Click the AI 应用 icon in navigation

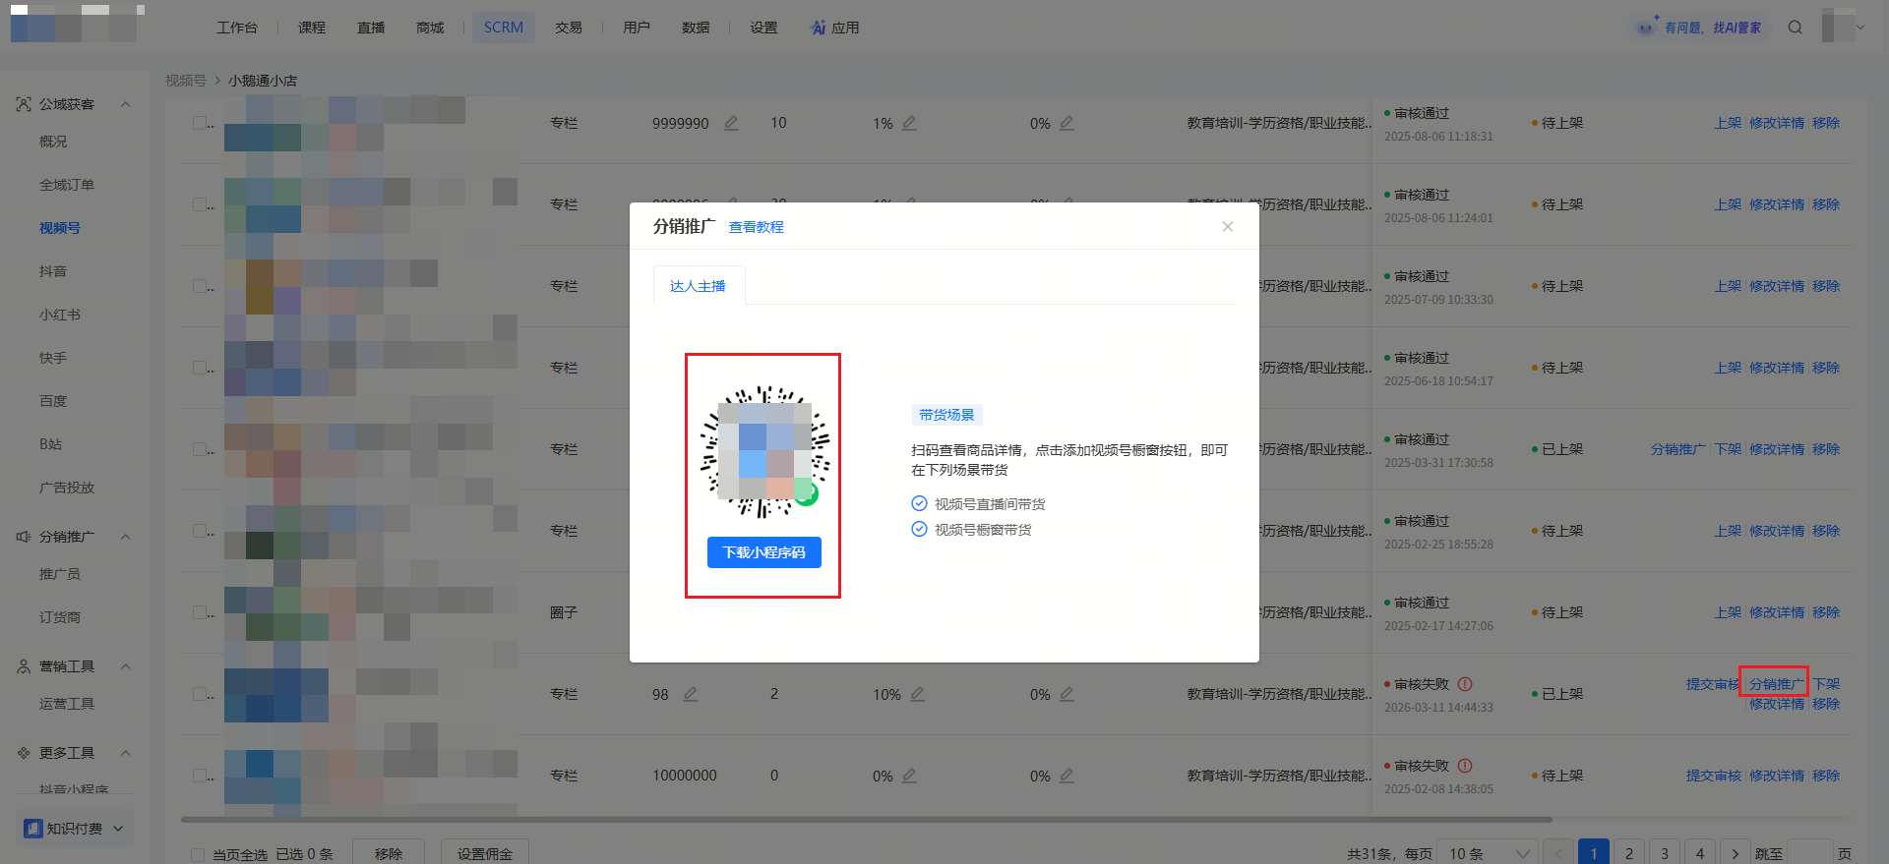tap(819, 28)
